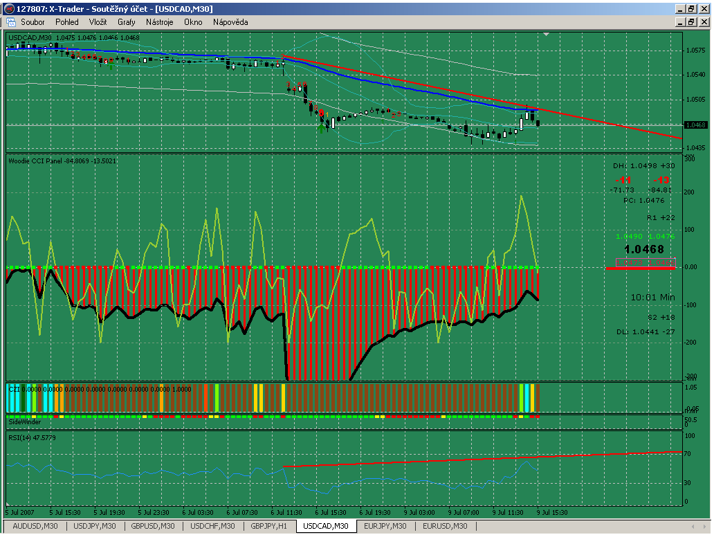Select the red trendline in RSI panel
Screen dimensions: 714x537
(483, 459)
